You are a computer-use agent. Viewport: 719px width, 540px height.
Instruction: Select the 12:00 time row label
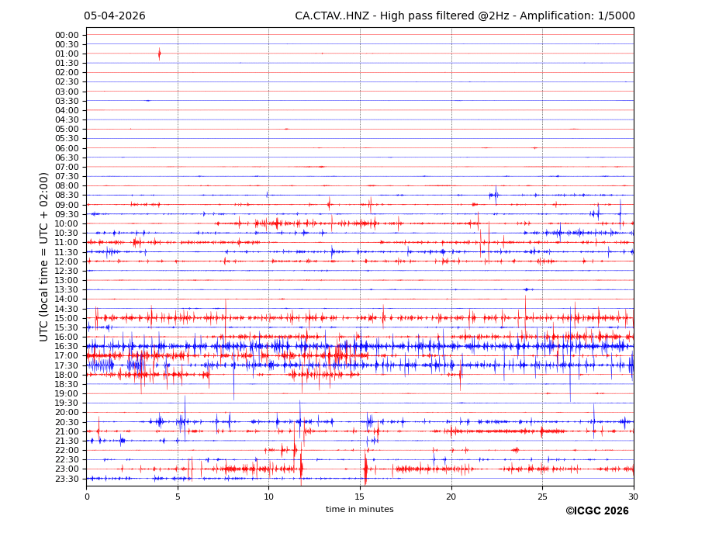67,261
